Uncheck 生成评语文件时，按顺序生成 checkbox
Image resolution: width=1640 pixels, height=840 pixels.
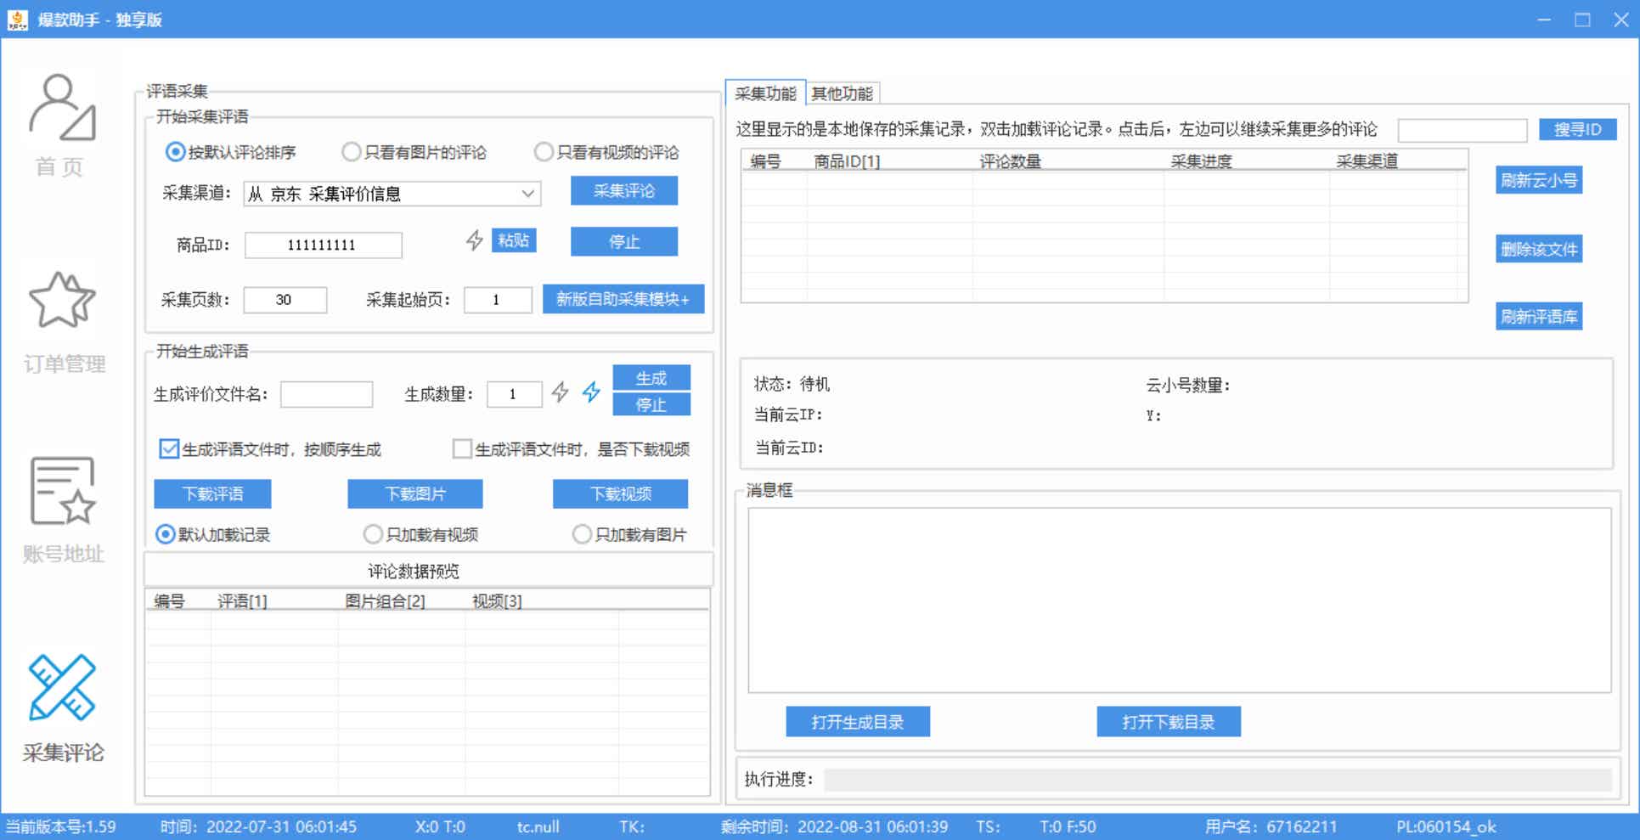pyautogui.click(x=169, y=449)
